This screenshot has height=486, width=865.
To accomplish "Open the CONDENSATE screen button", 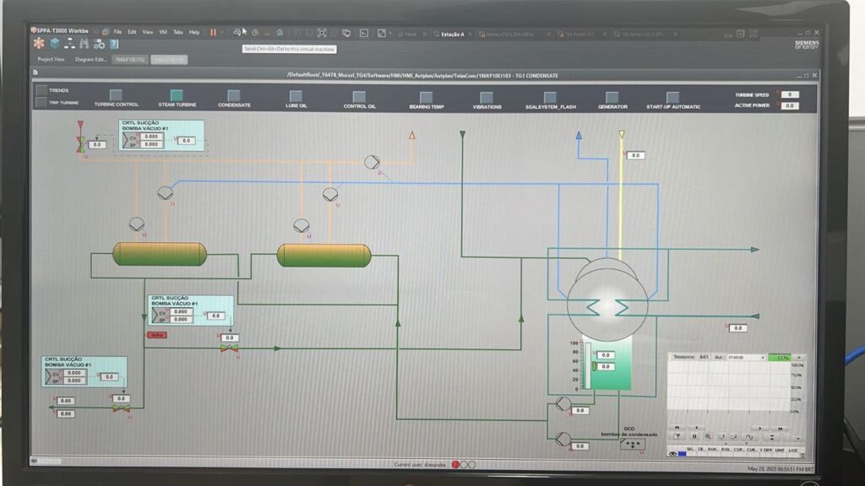I will [234, 96].
